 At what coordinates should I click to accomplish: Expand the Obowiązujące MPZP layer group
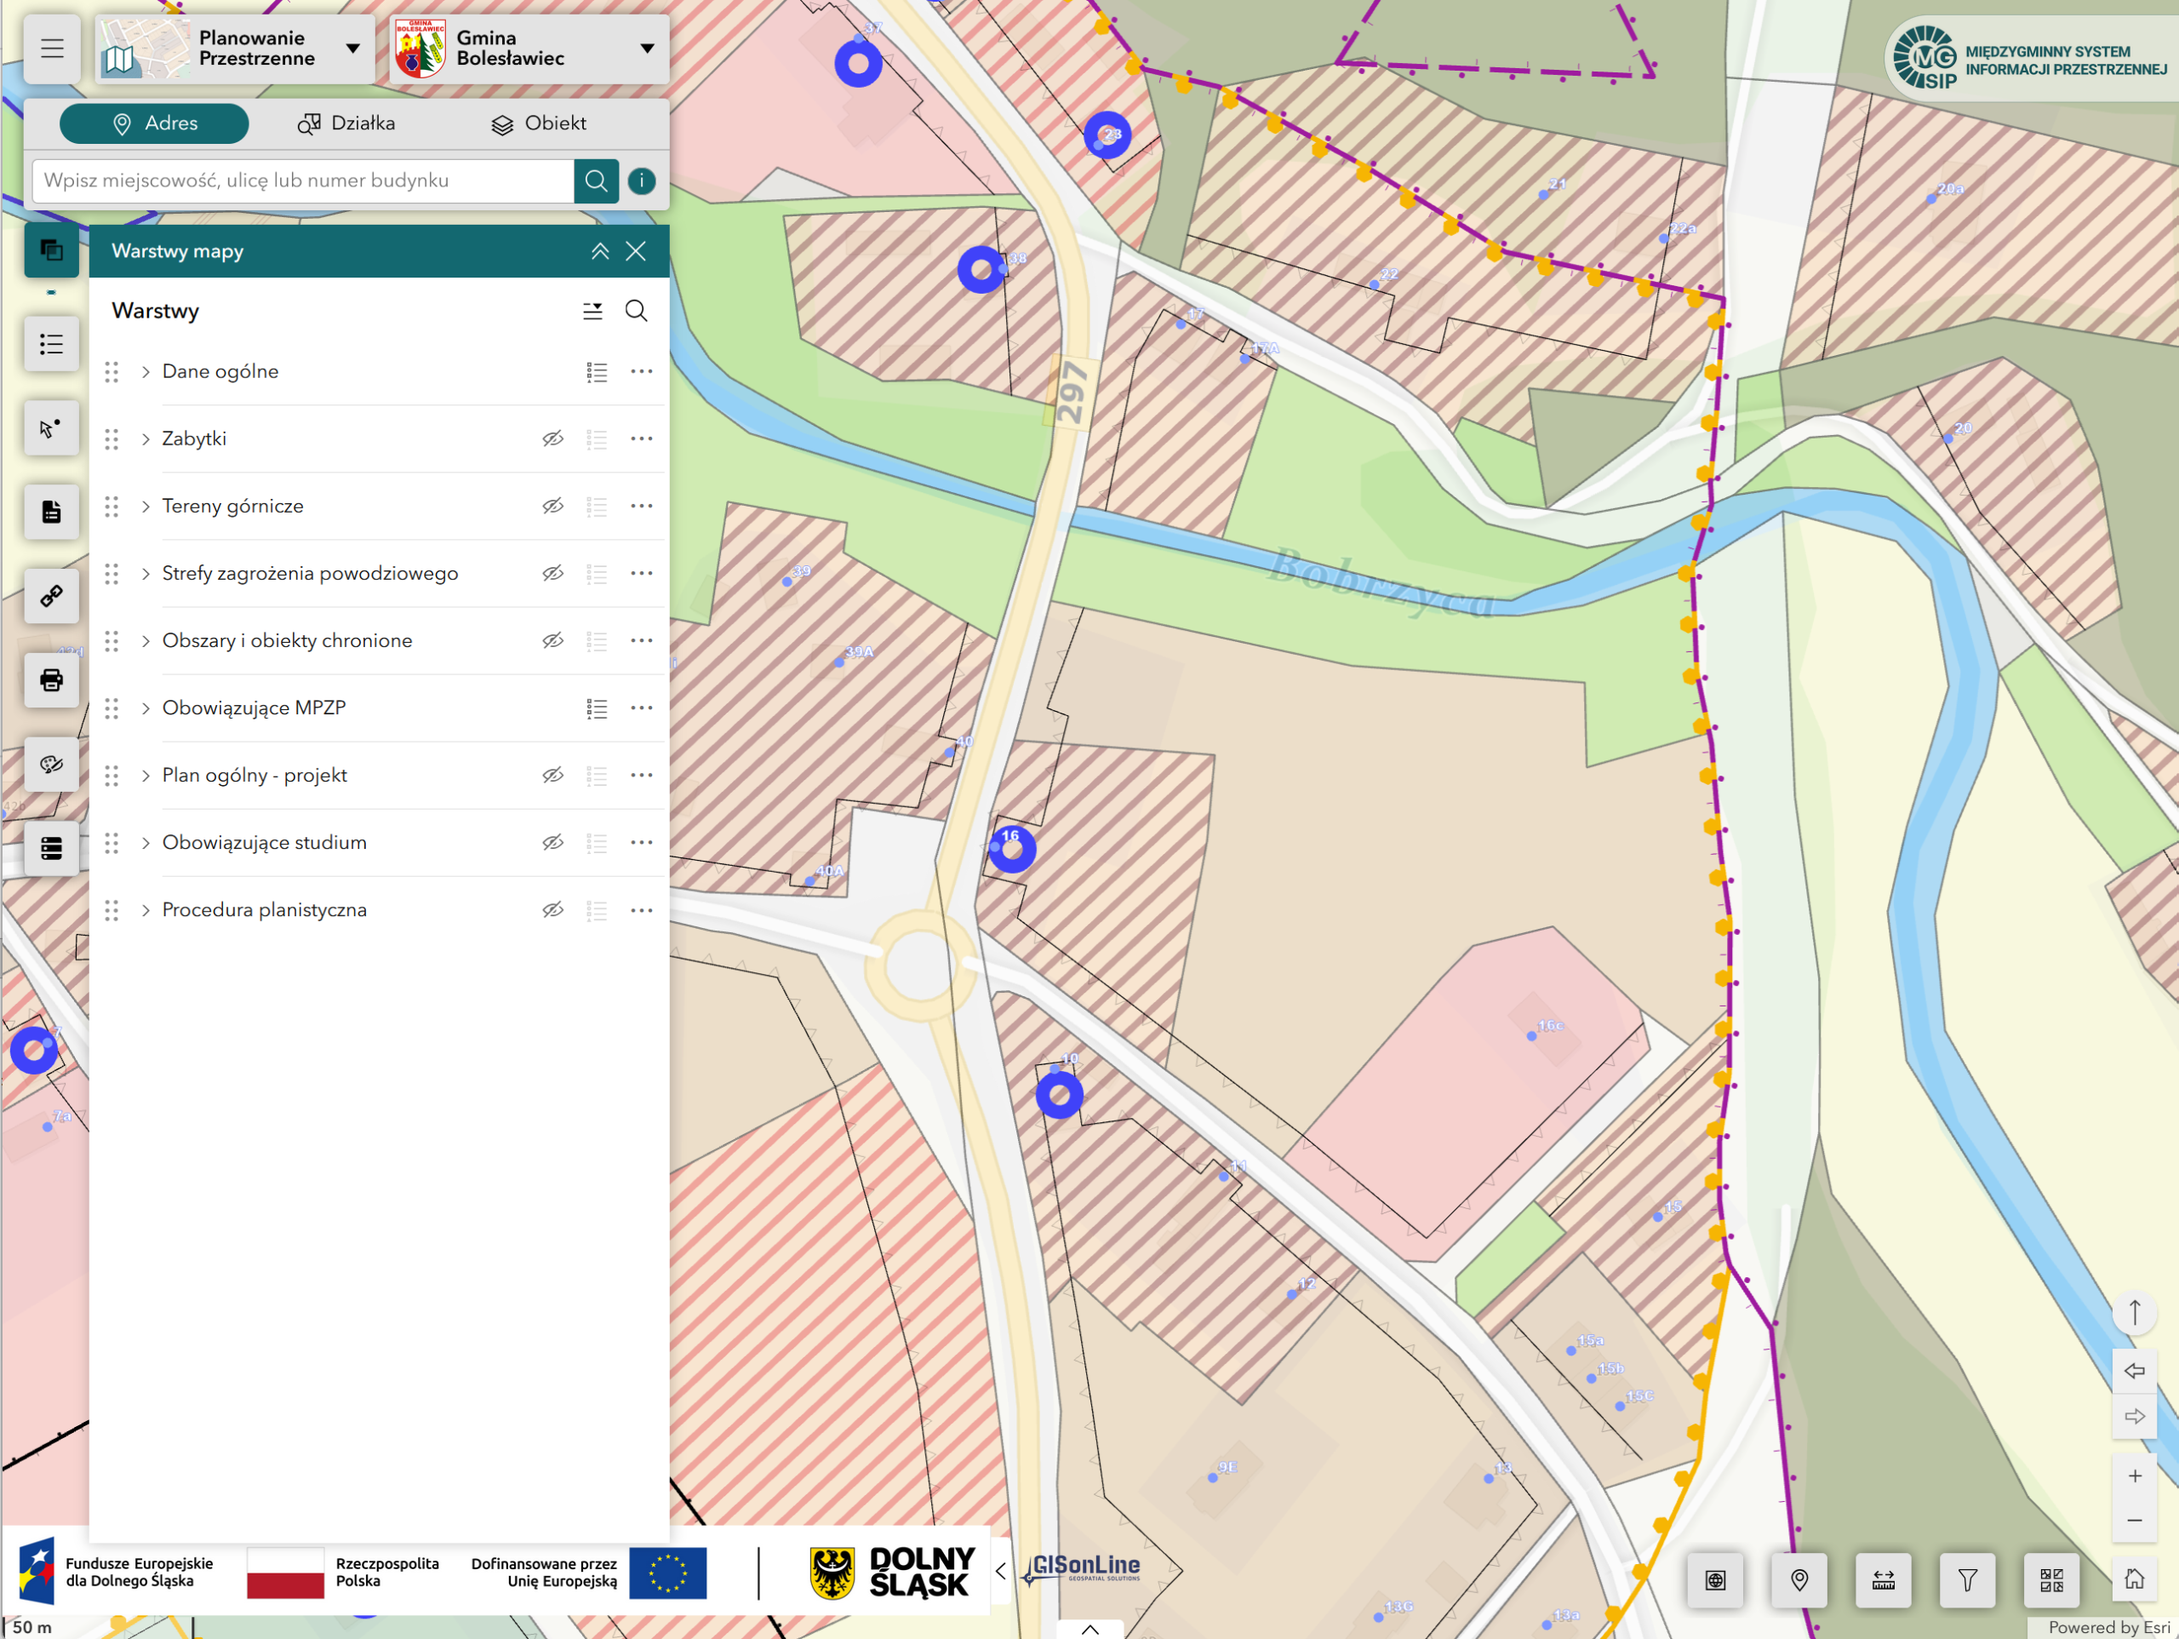click(146, 708)
